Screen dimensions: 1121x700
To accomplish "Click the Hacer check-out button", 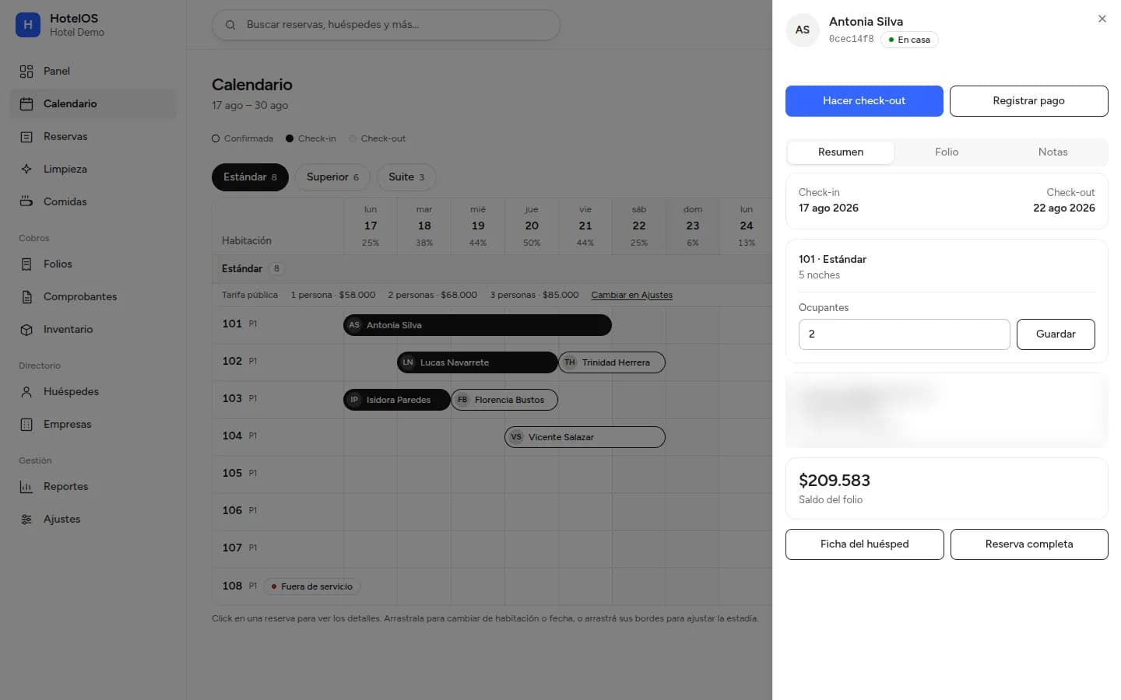I will coord(864,101).
